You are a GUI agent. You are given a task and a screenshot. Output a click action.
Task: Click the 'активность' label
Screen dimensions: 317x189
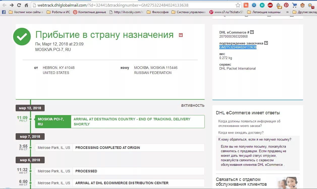[193, 105]
